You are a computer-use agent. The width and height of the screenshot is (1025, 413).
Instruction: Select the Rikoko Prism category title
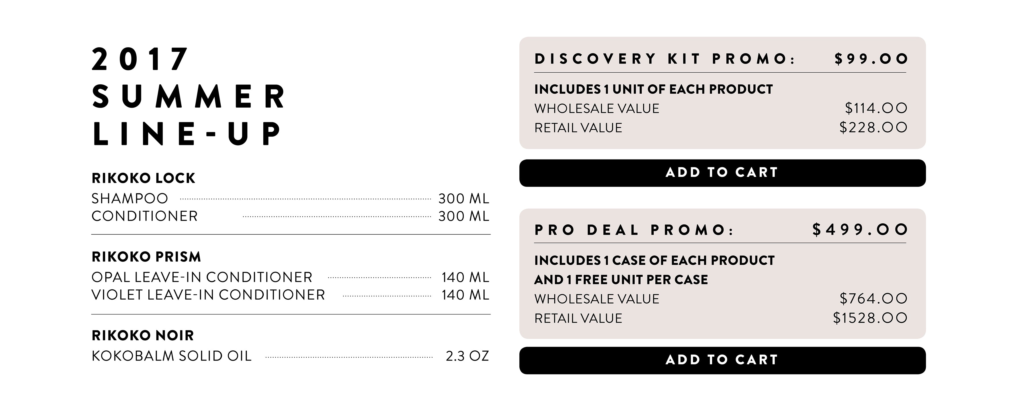146,257
